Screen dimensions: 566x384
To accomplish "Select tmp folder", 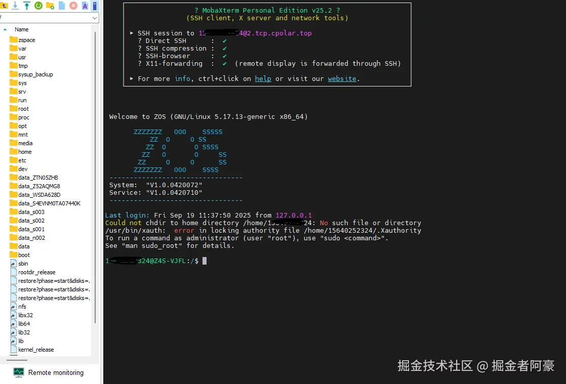I will (19, 66).
